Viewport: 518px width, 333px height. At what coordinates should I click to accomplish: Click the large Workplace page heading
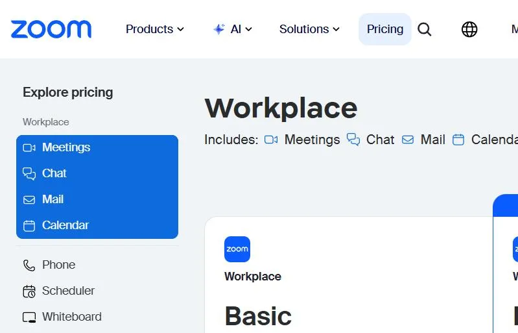(281, 108)
